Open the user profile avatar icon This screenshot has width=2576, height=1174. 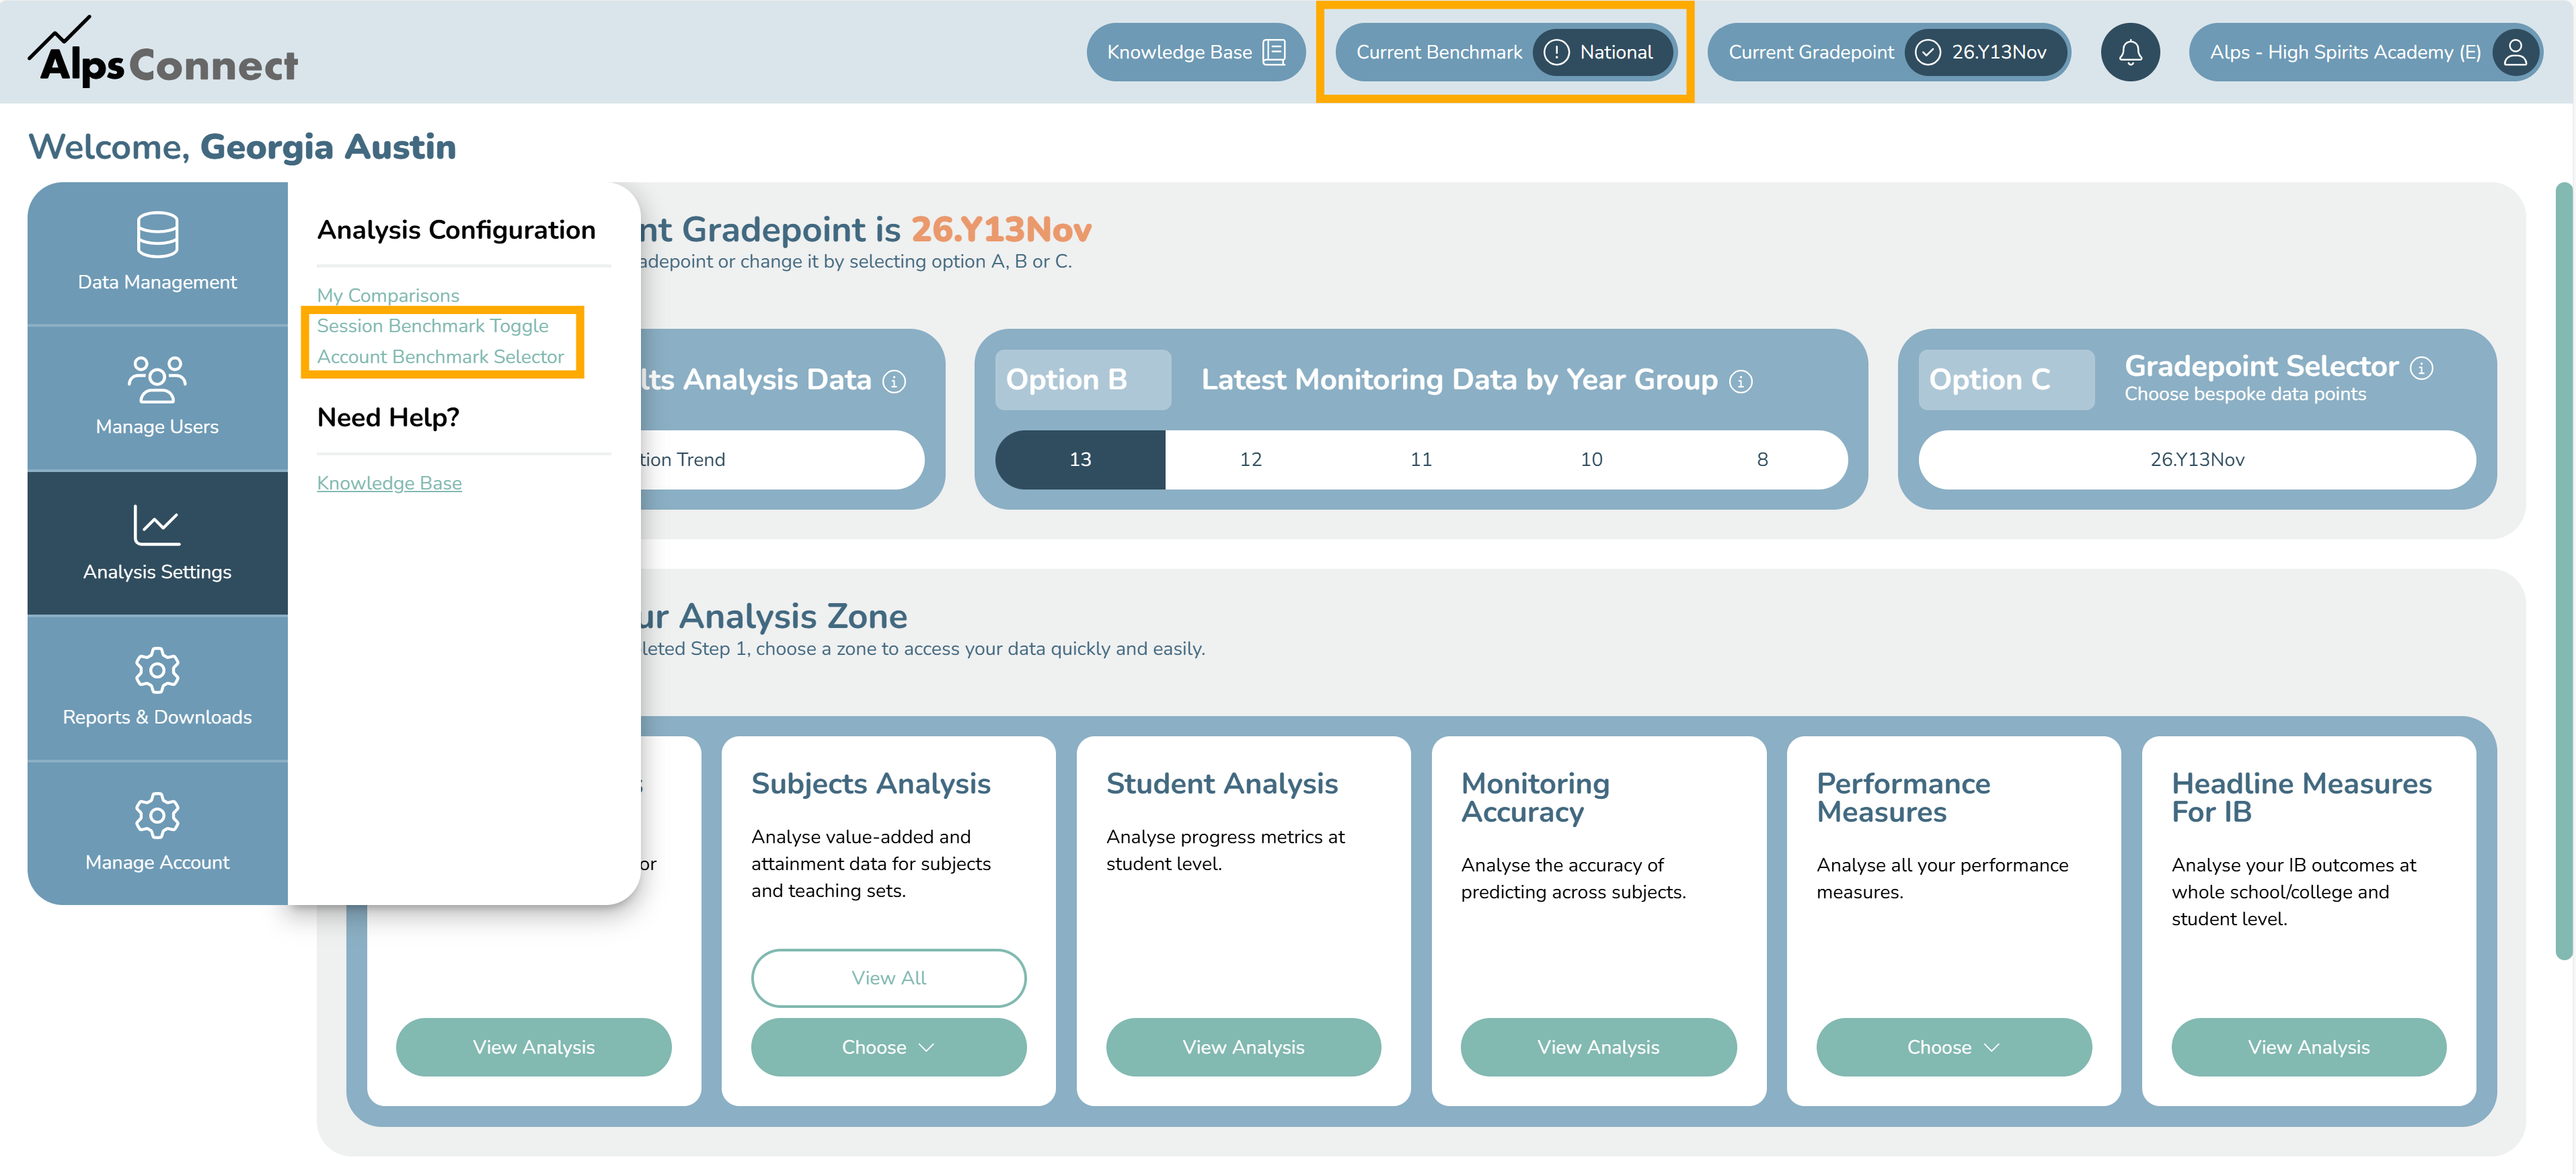(2514, 52)
